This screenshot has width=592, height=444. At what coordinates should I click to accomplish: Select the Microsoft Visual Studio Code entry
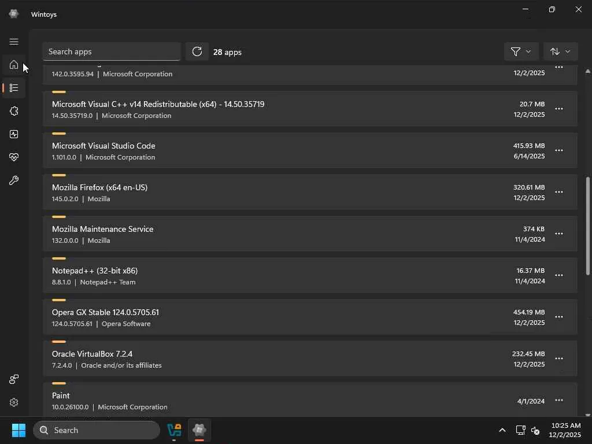(x=310, y=150)
